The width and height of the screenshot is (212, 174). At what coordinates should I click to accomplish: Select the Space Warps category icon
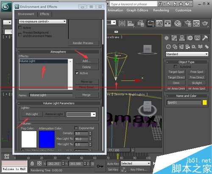(200, 47)
